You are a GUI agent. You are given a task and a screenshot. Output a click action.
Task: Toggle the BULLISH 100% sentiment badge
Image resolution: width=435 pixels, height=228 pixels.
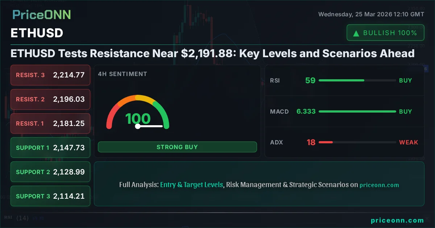point(385,33)
